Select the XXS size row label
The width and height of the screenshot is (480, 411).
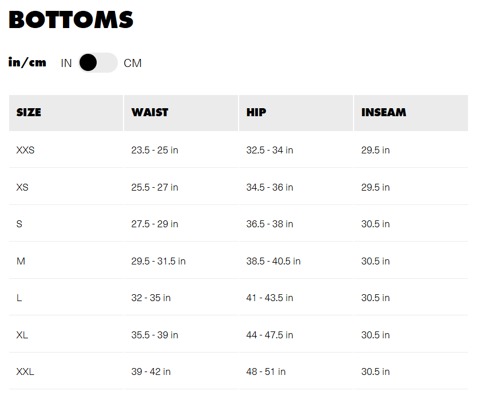point(25,151)
